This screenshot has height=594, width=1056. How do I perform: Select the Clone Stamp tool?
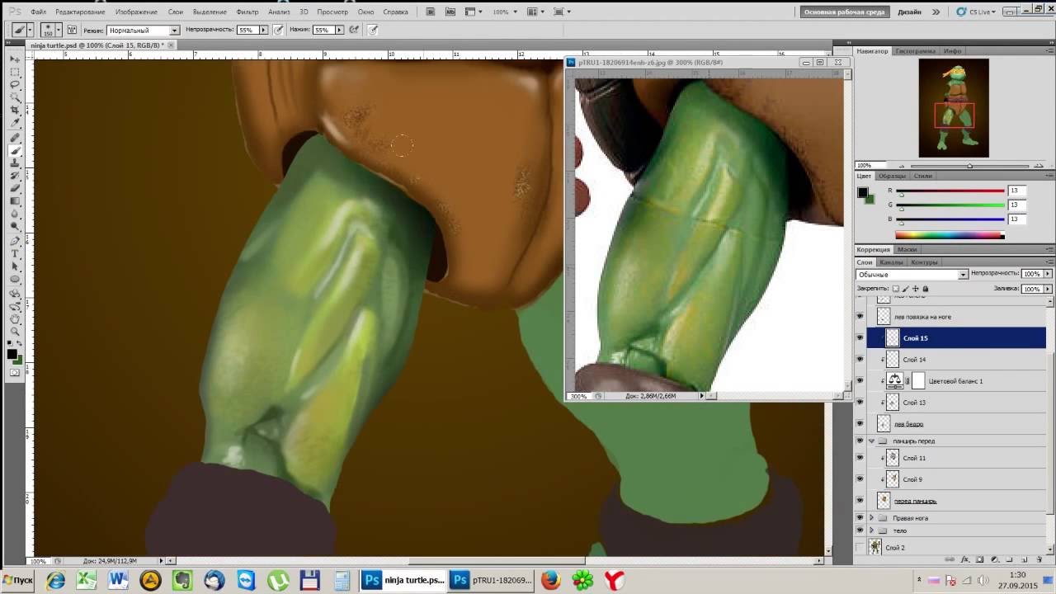point(15,163)
